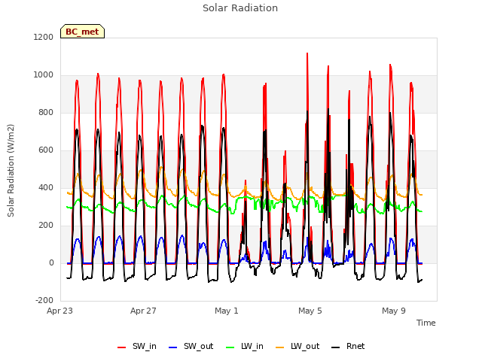Select the Solar Radiation chart title

pyautogui.click(x=240, y=8)
